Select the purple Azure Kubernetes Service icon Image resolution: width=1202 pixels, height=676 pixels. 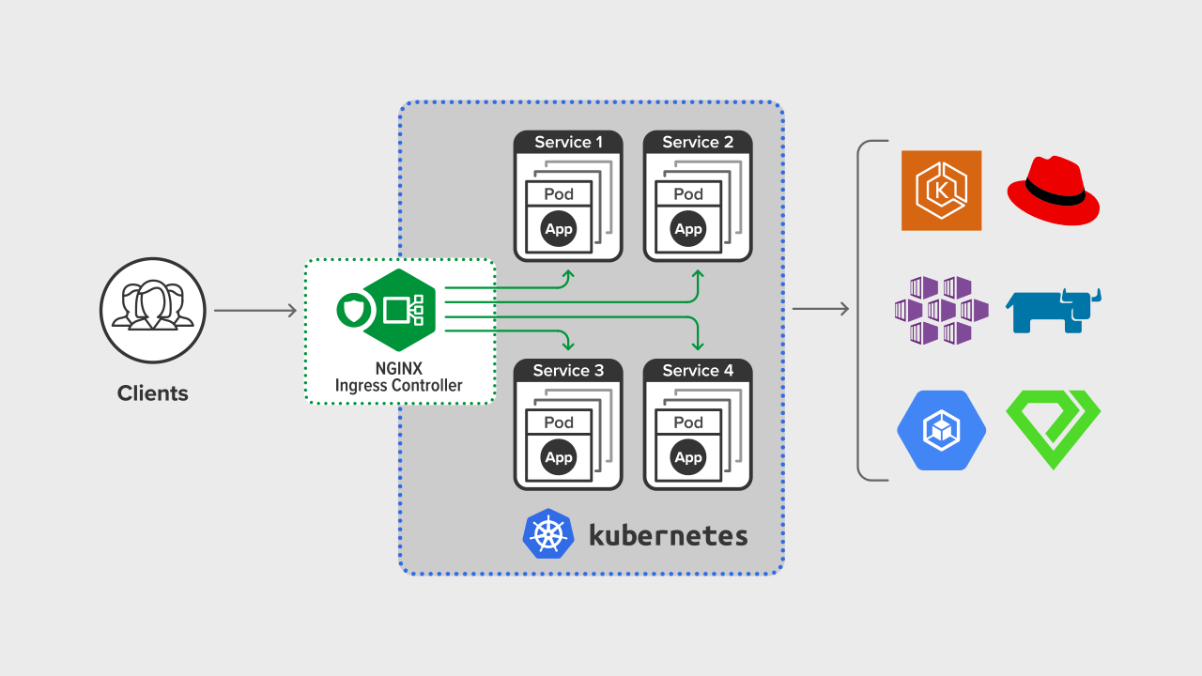pos(941,311)
